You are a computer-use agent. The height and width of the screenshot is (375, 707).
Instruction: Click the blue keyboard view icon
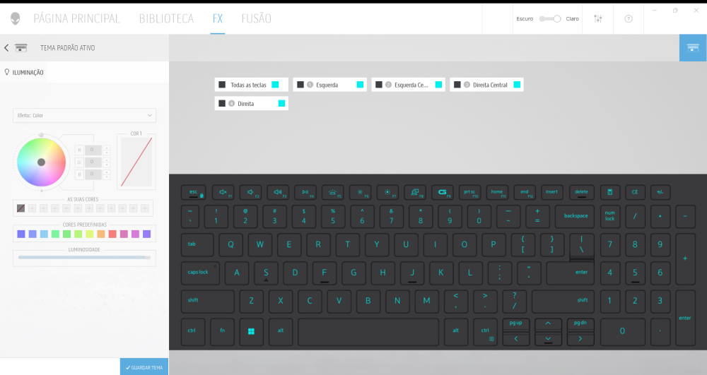[693, 48]
